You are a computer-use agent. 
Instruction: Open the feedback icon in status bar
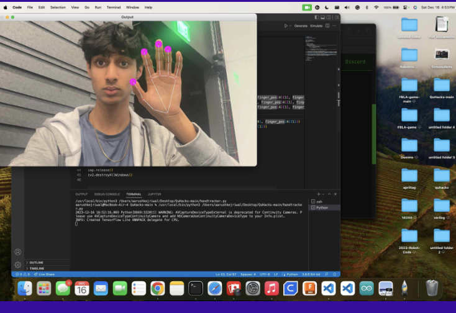click(x=327, y=274)
